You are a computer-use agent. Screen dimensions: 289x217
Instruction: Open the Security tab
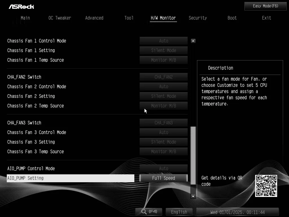(x=198, y=18)
